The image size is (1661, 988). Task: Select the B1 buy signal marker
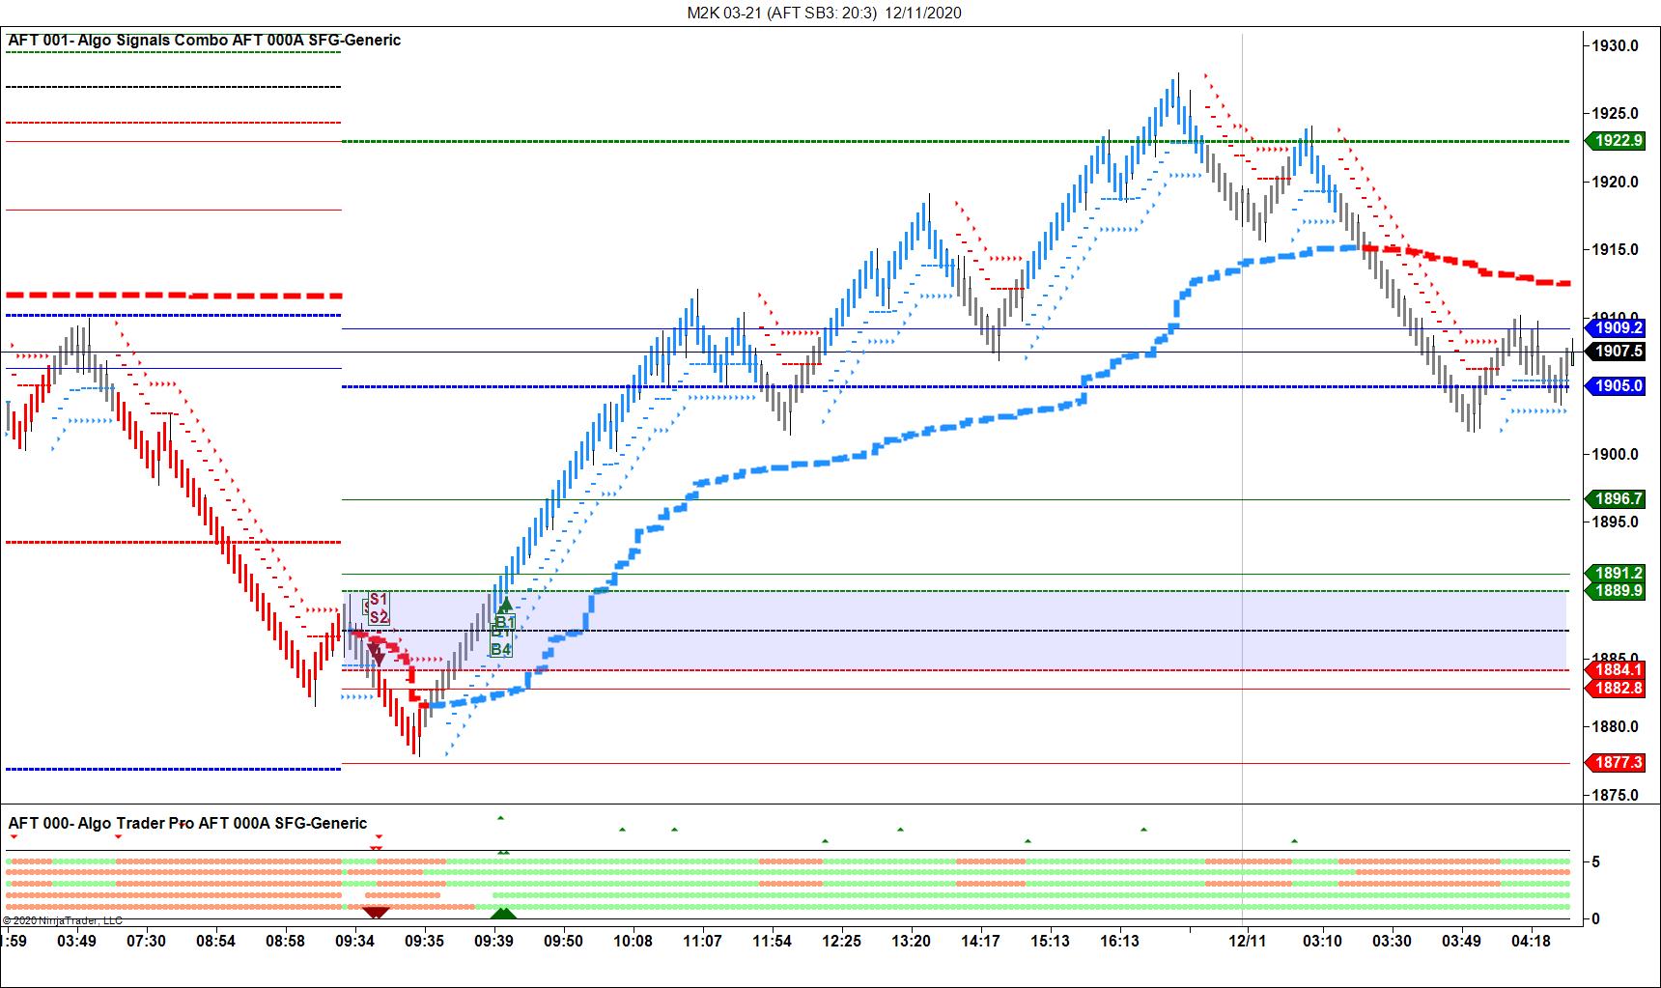[x=504, y=622]
